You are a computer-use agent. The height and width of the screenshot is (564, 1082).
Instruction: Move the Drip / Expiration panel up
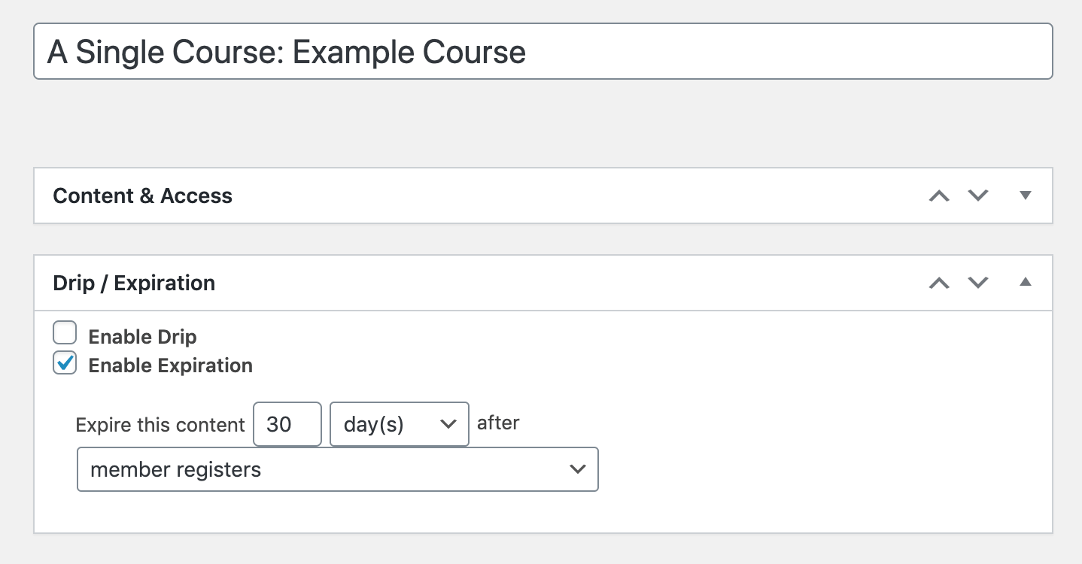coord(938,283)
